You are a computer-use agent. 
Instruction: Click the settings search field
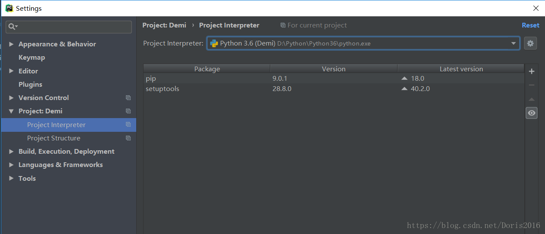[x=69, y=27]
